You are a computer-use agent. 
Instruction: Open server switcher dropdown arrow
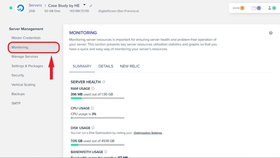[x=84, y=5]
